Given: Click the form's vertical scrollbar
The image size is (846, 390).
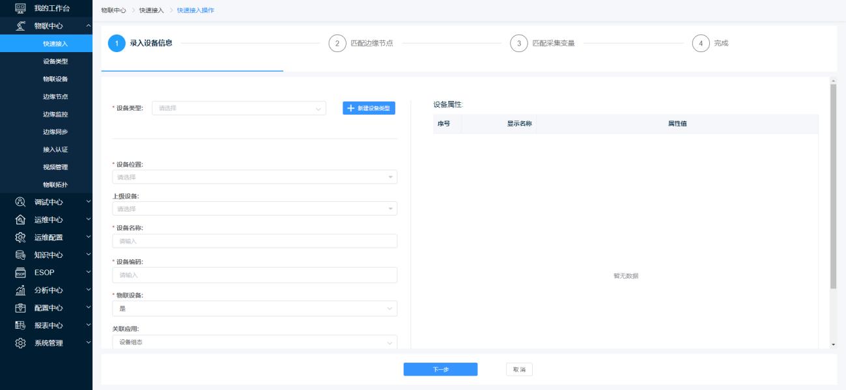Looking at the screenshot, I should pyautogui.click(x=833, y=189).
